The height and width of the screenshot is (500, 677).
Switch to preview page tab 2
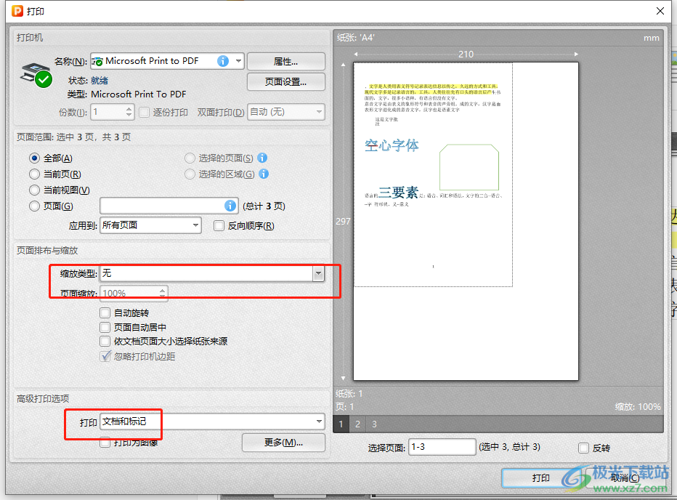357,424
